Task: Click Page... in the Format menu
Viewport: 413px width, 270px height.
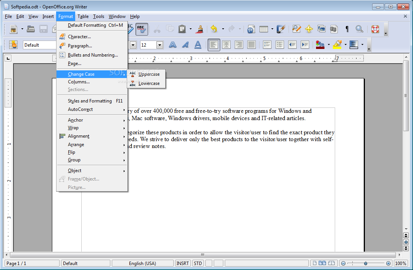Action: (92, 63)
